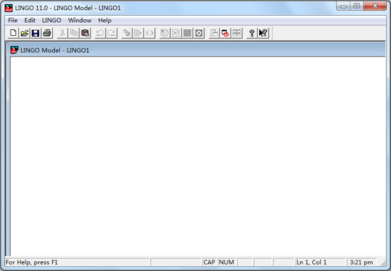This screenshot has height=271, width=391.
Task: Activate context help arrow-question icon
Action: (x=263, y=33)
